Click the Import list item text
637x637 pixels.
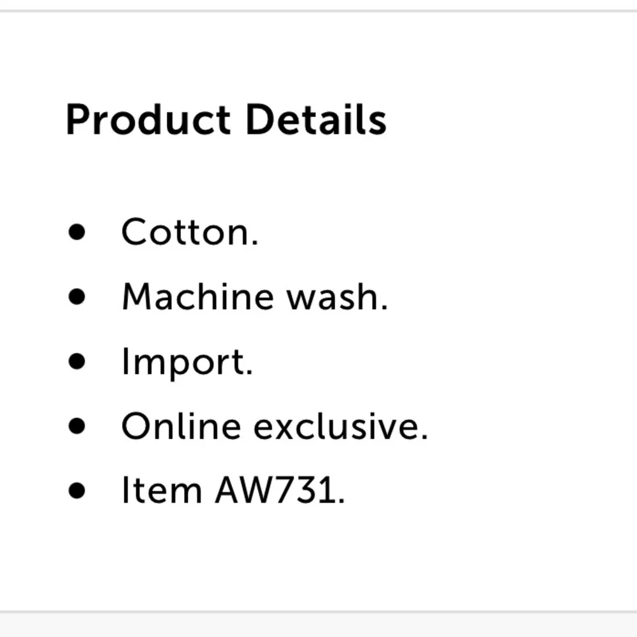(x=187, y=362)
